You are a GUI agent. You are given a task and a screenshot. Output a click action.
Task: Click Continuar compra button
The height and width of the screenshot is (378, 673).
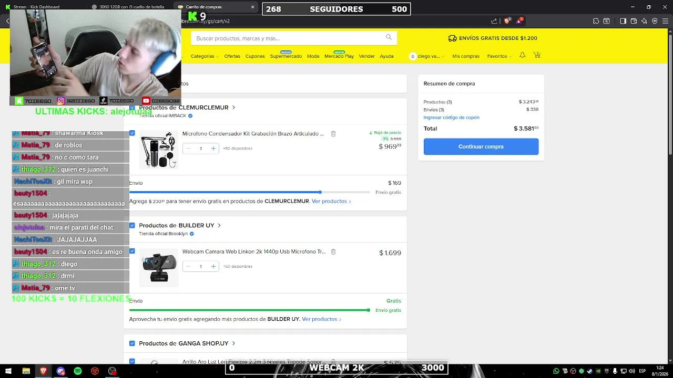click(x=481, y=146)
